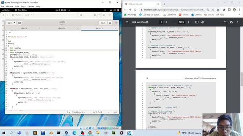The height and width of the screenshot is (136, 243).
Task: Zoom out the PDF with minus button
Action: coord(174,22)
